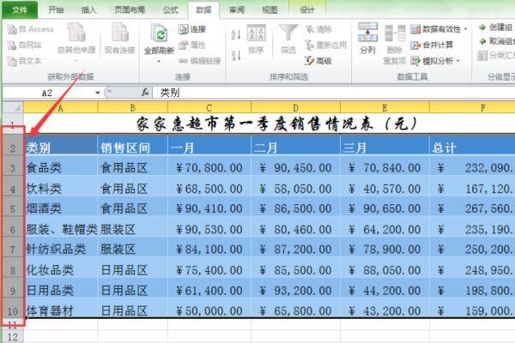The image size is (515, 343).
Task: Click cell 服装、鞋帽类
Action: point(60,226)
